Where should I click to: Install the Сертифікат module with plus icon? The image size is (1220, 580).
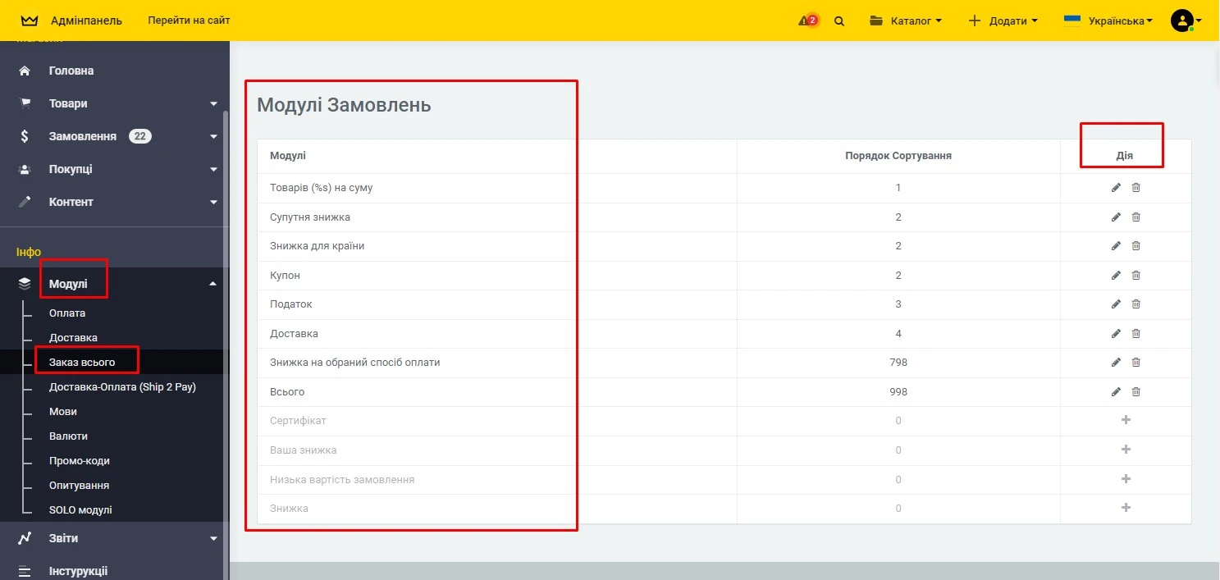pos(1126,420)
